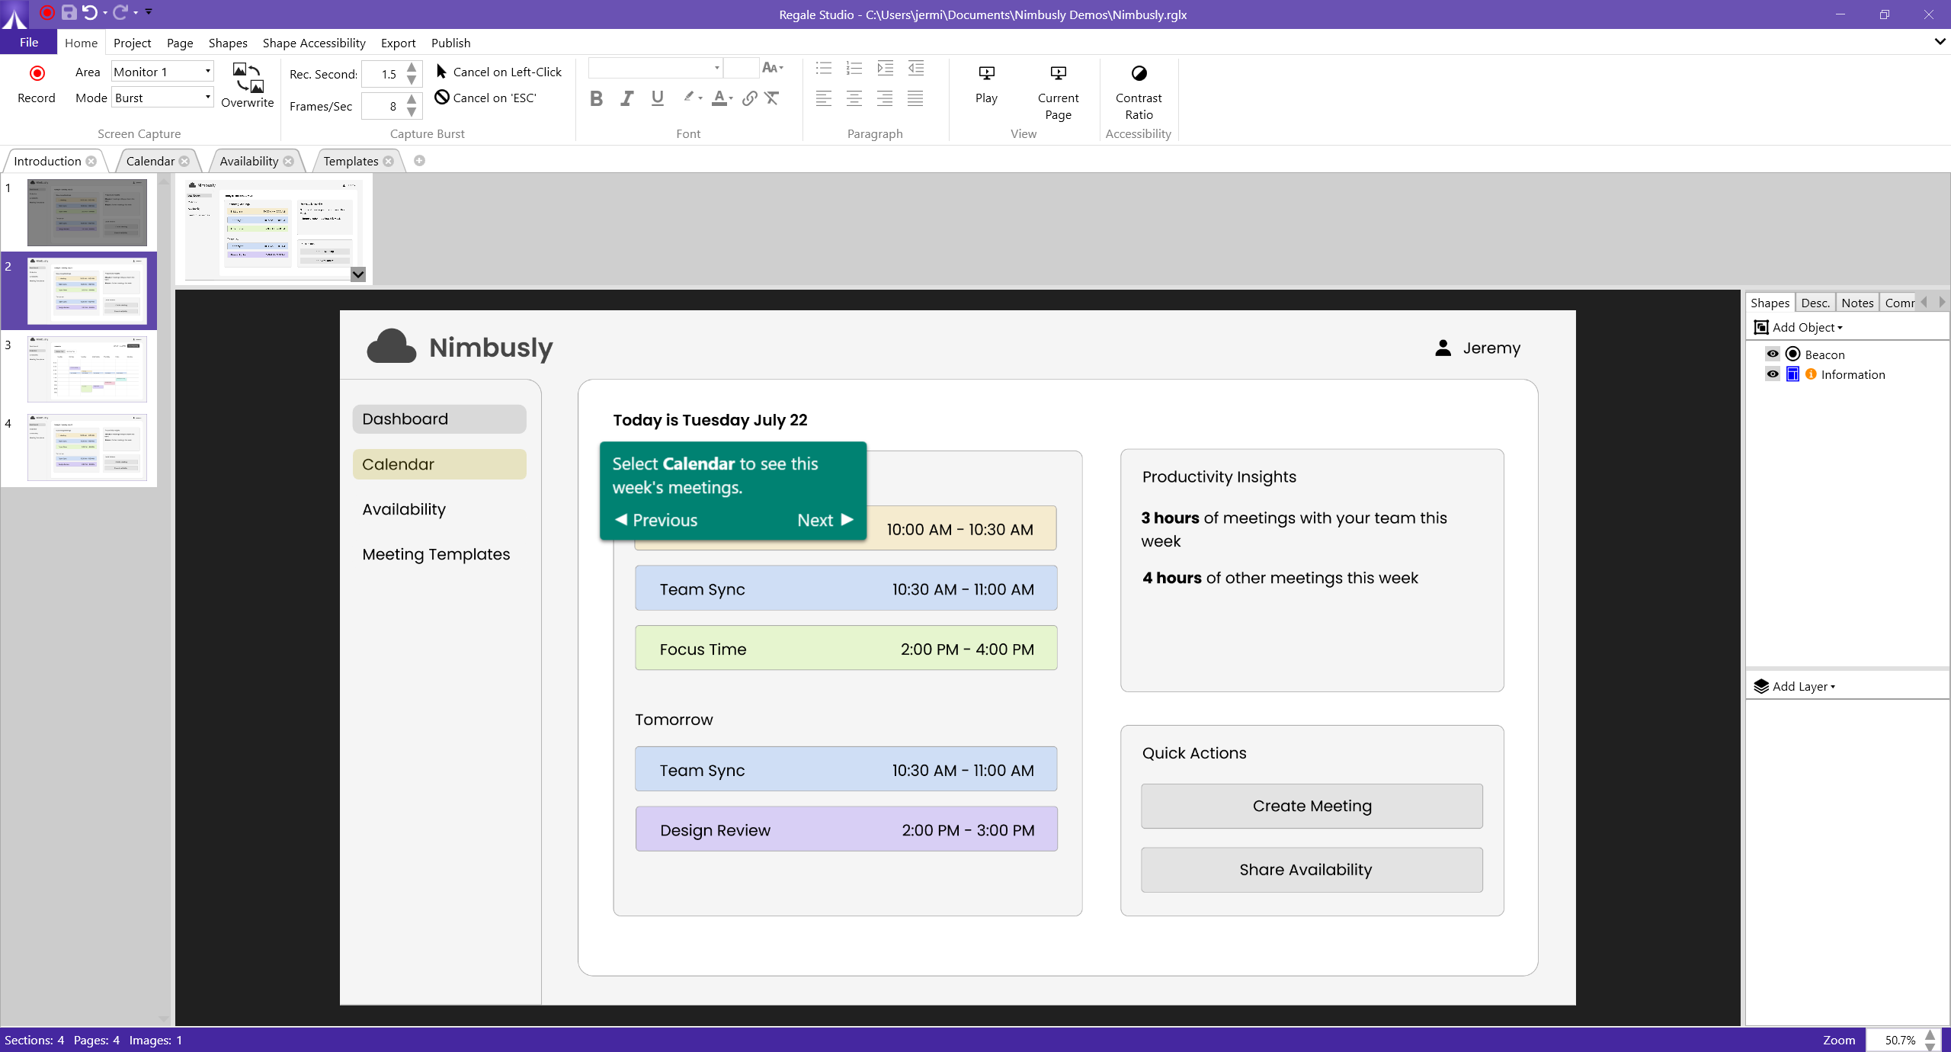Hide the Beacon shape with its eye toggle

(1773, 354)
